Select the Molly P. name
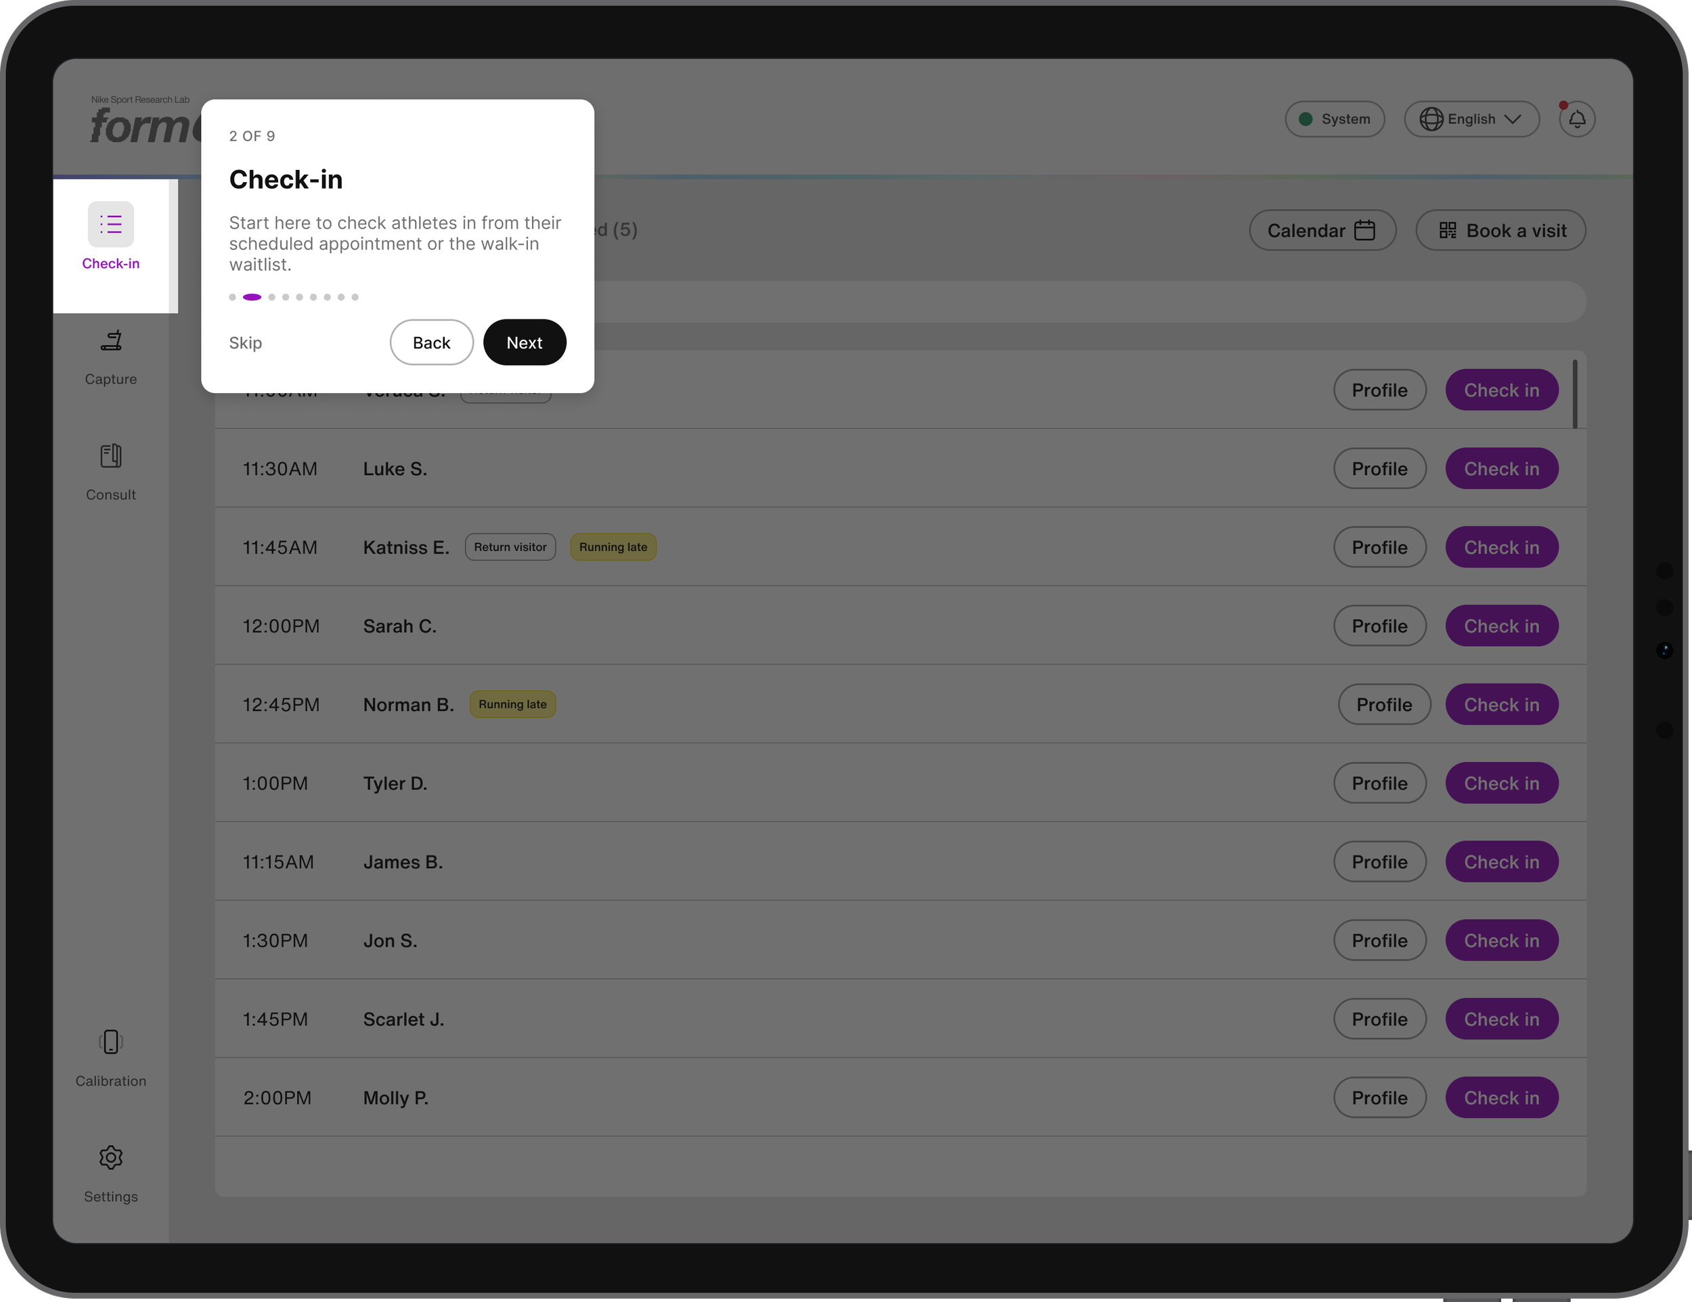This screenshot has width=1692, height=1302. 396,1098
